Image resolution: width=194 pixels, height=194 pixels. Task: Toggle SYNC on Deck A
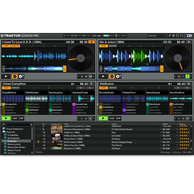(x=6, y=46)
